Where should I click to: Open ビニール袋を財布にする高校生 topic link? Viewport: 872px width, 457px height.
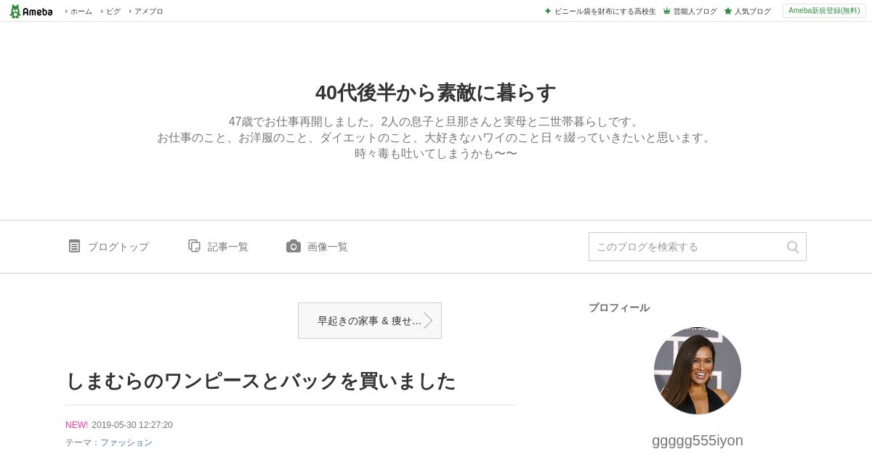point(605,12)
